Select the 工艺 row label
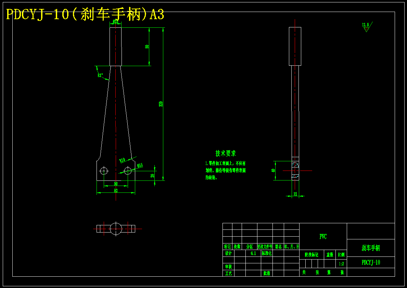The width and height of the screenshot is (407, 288). (x=228, y=273)
